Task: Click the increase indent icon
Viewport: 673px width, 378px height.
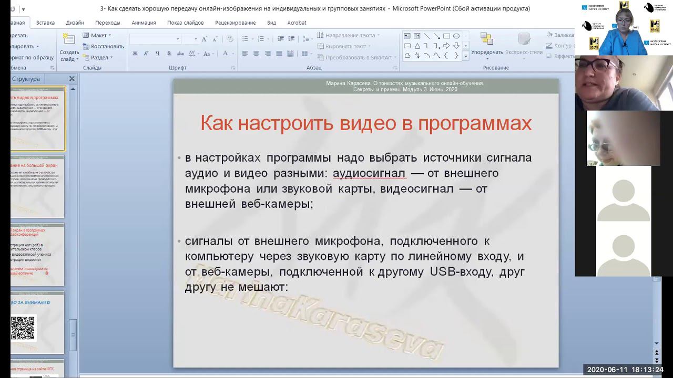Action: [291, 39]
